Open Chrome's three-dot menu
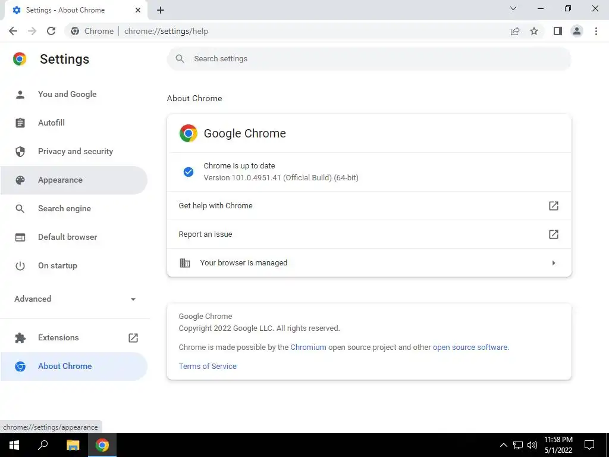Screen dimensions: 609x457 point(596,31)
